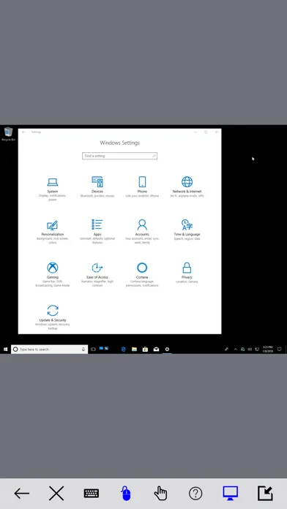Viewport: 287px width, 509px height.
Task: Expand hidden system tray icons chevron
Action: (x=235, y=350)
